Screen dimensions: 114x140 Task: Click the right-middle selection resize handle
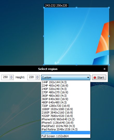coord(109,36)
